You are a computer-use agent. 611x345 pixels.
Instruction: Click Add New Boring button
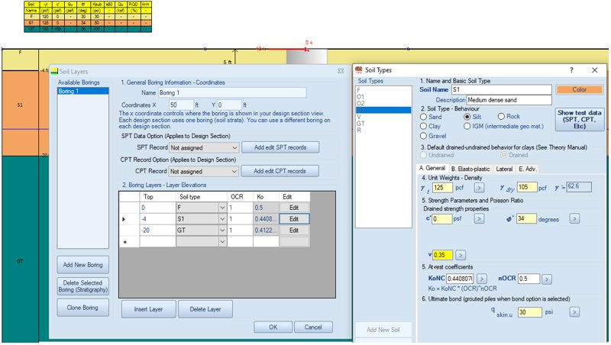click(82, 265)
